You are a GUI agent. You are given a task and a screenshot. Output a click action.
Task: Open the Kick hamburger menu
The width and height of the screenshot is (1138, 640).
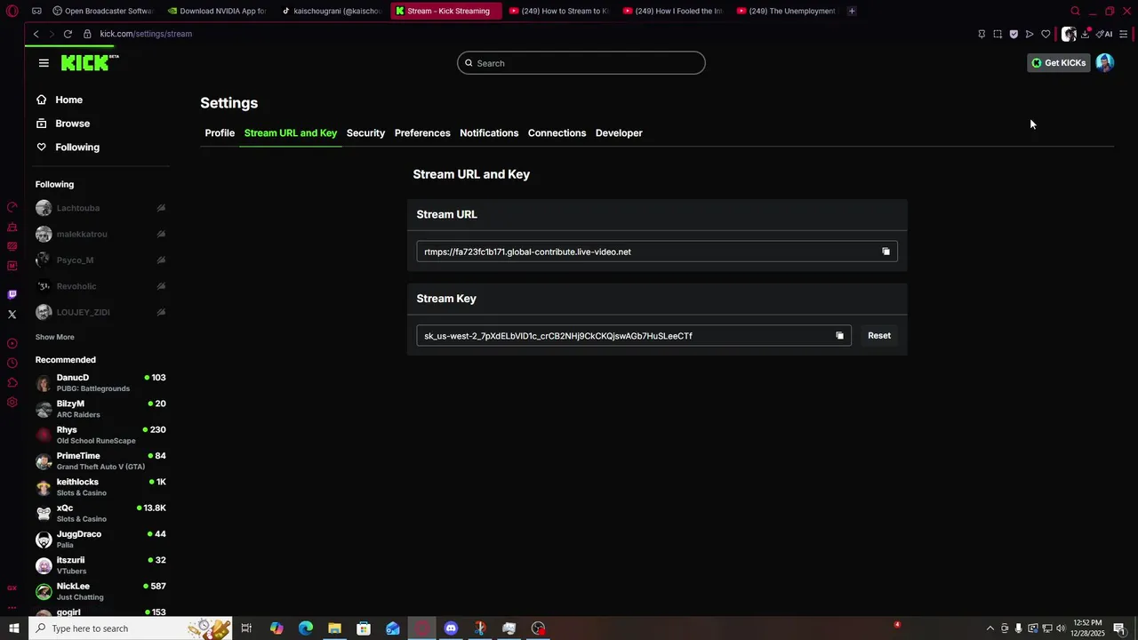[44, 63]
